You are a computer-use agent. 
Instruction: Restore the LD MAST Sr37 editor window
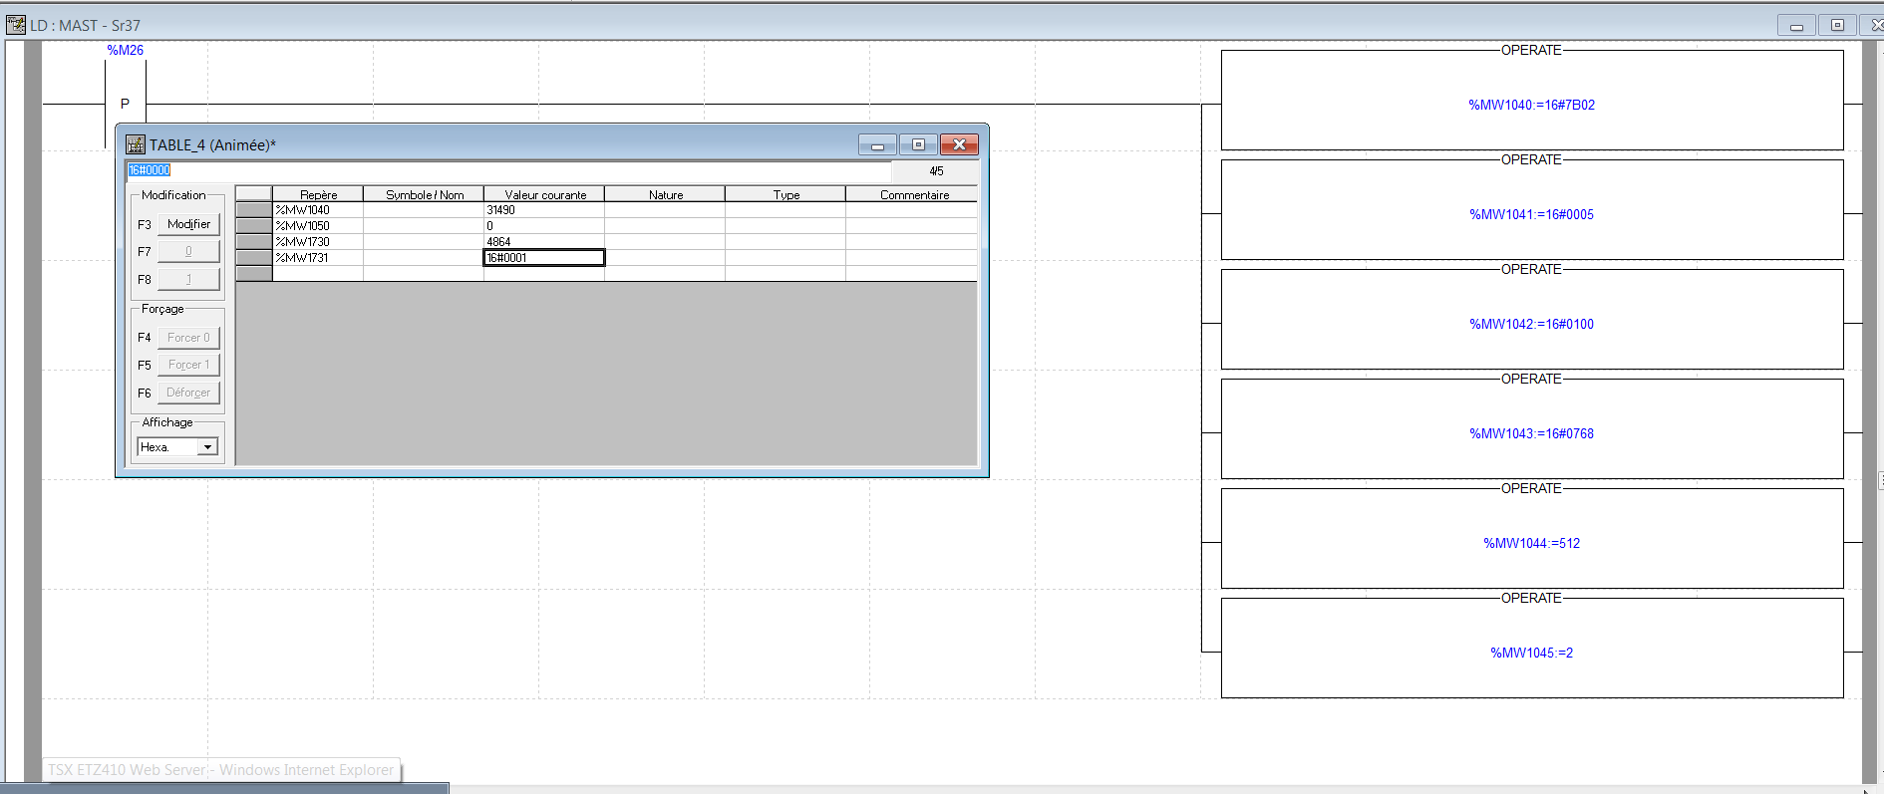click(x=1837, y=26)
